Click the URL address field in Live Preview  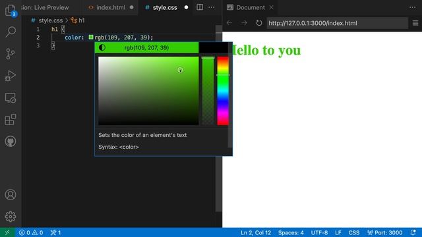[337, 23]
